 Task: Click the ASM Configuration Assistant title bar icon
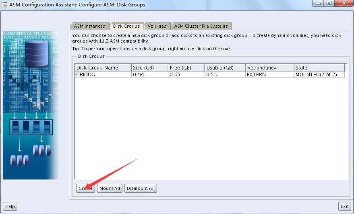4,4
